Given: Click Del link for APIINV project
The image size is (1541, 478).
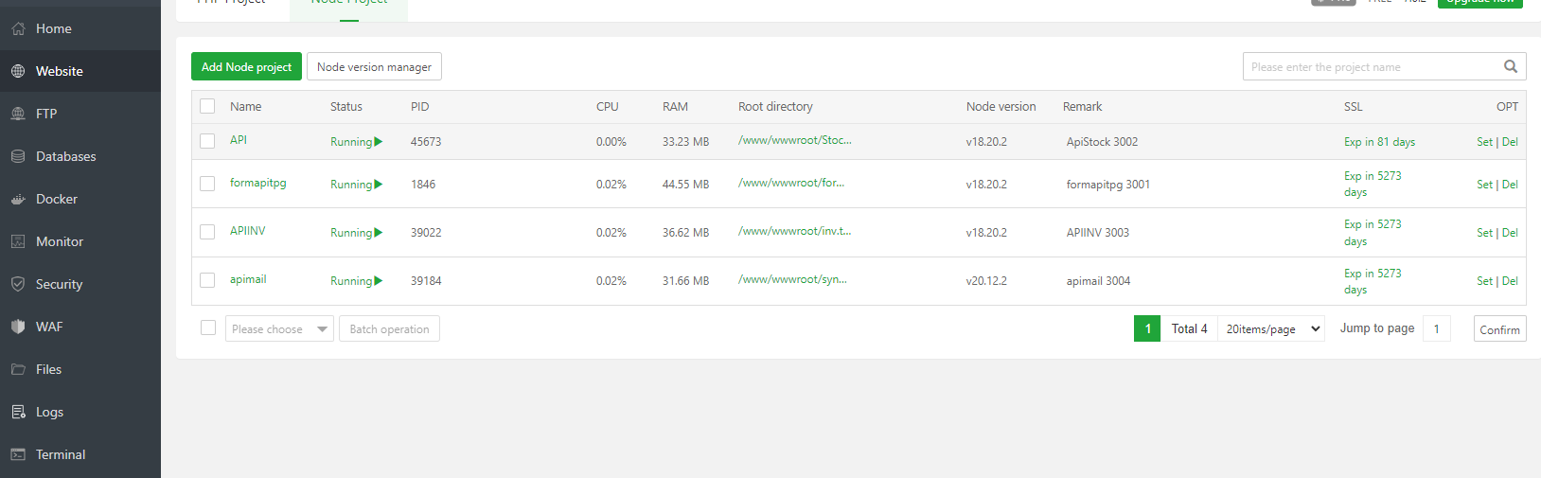Looking at the screenshot, I should (1510, 233).
